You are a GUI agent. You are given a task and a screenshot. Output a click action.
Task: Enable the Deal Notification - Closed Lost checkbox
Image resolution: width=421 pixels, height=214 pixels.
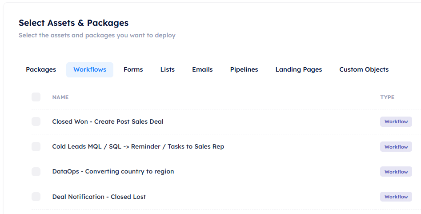(36, 197)
